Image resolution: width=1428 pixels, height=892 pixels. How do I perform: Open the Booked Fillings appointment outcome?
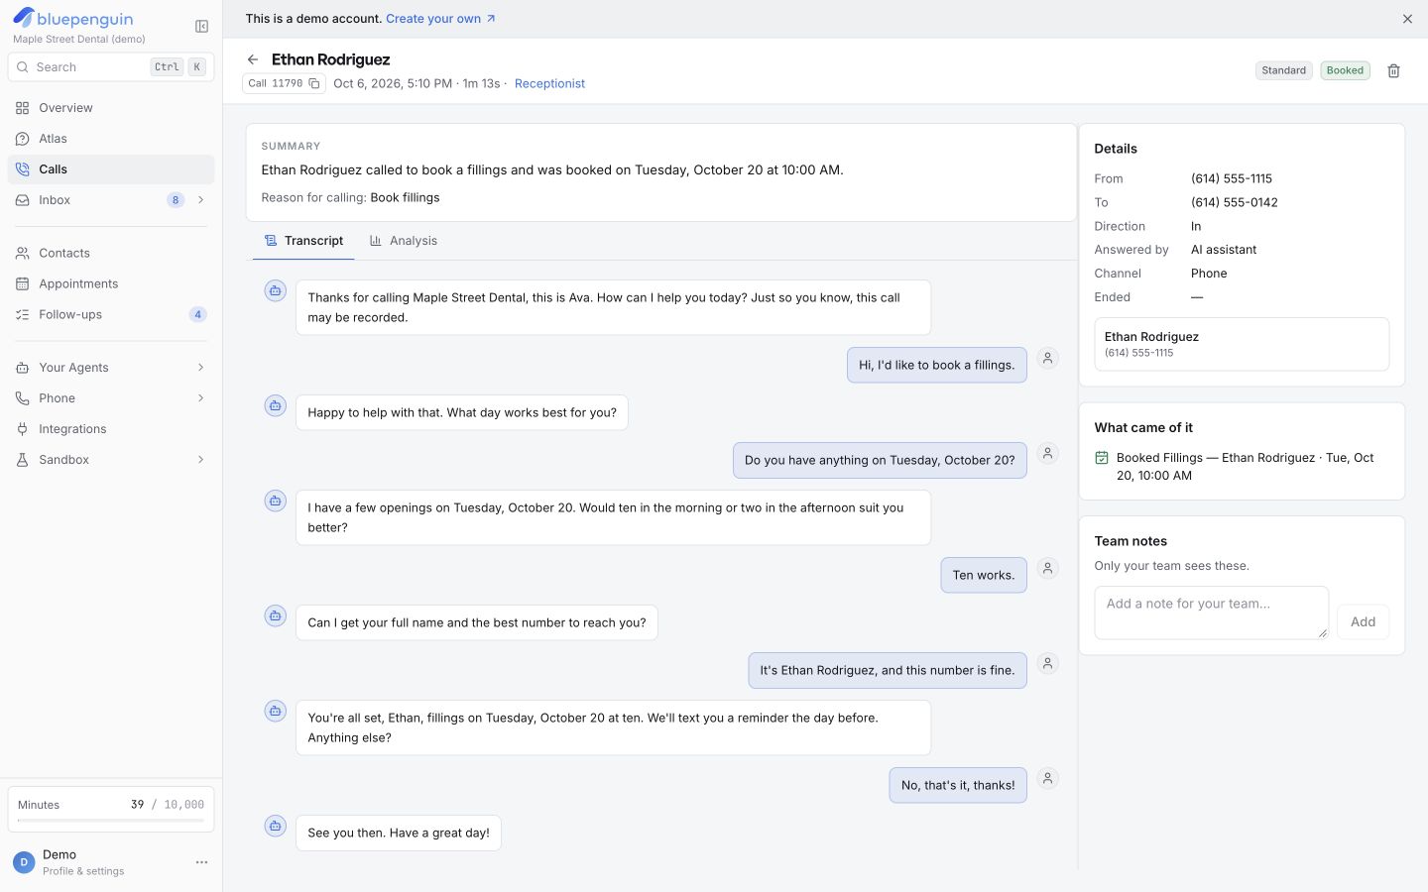(1242, 467)
